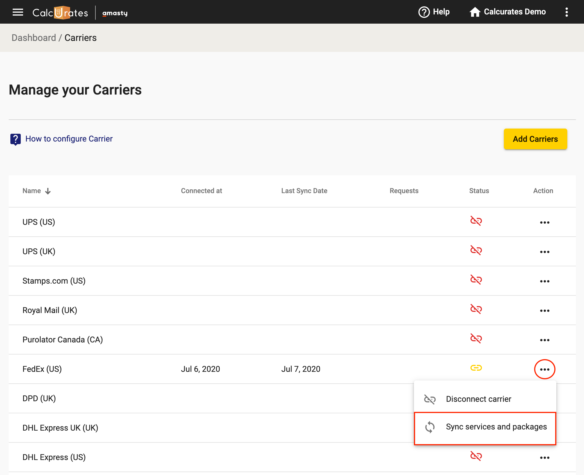Select the Purolator Canada (CA) carrier name
Image resolution: width=584 pixels, height=475 pixels.
pos(63,340)
